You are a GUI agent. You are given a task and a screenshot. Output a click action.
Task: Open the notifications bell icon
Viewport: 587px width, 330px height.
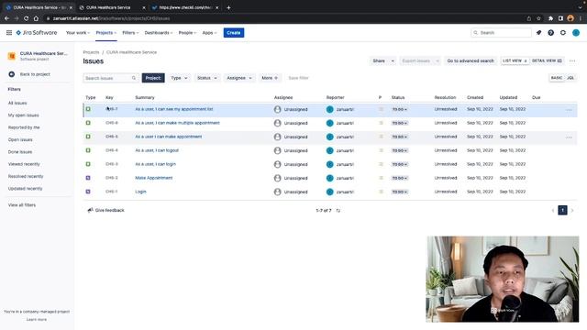click(x=538, y=33)
